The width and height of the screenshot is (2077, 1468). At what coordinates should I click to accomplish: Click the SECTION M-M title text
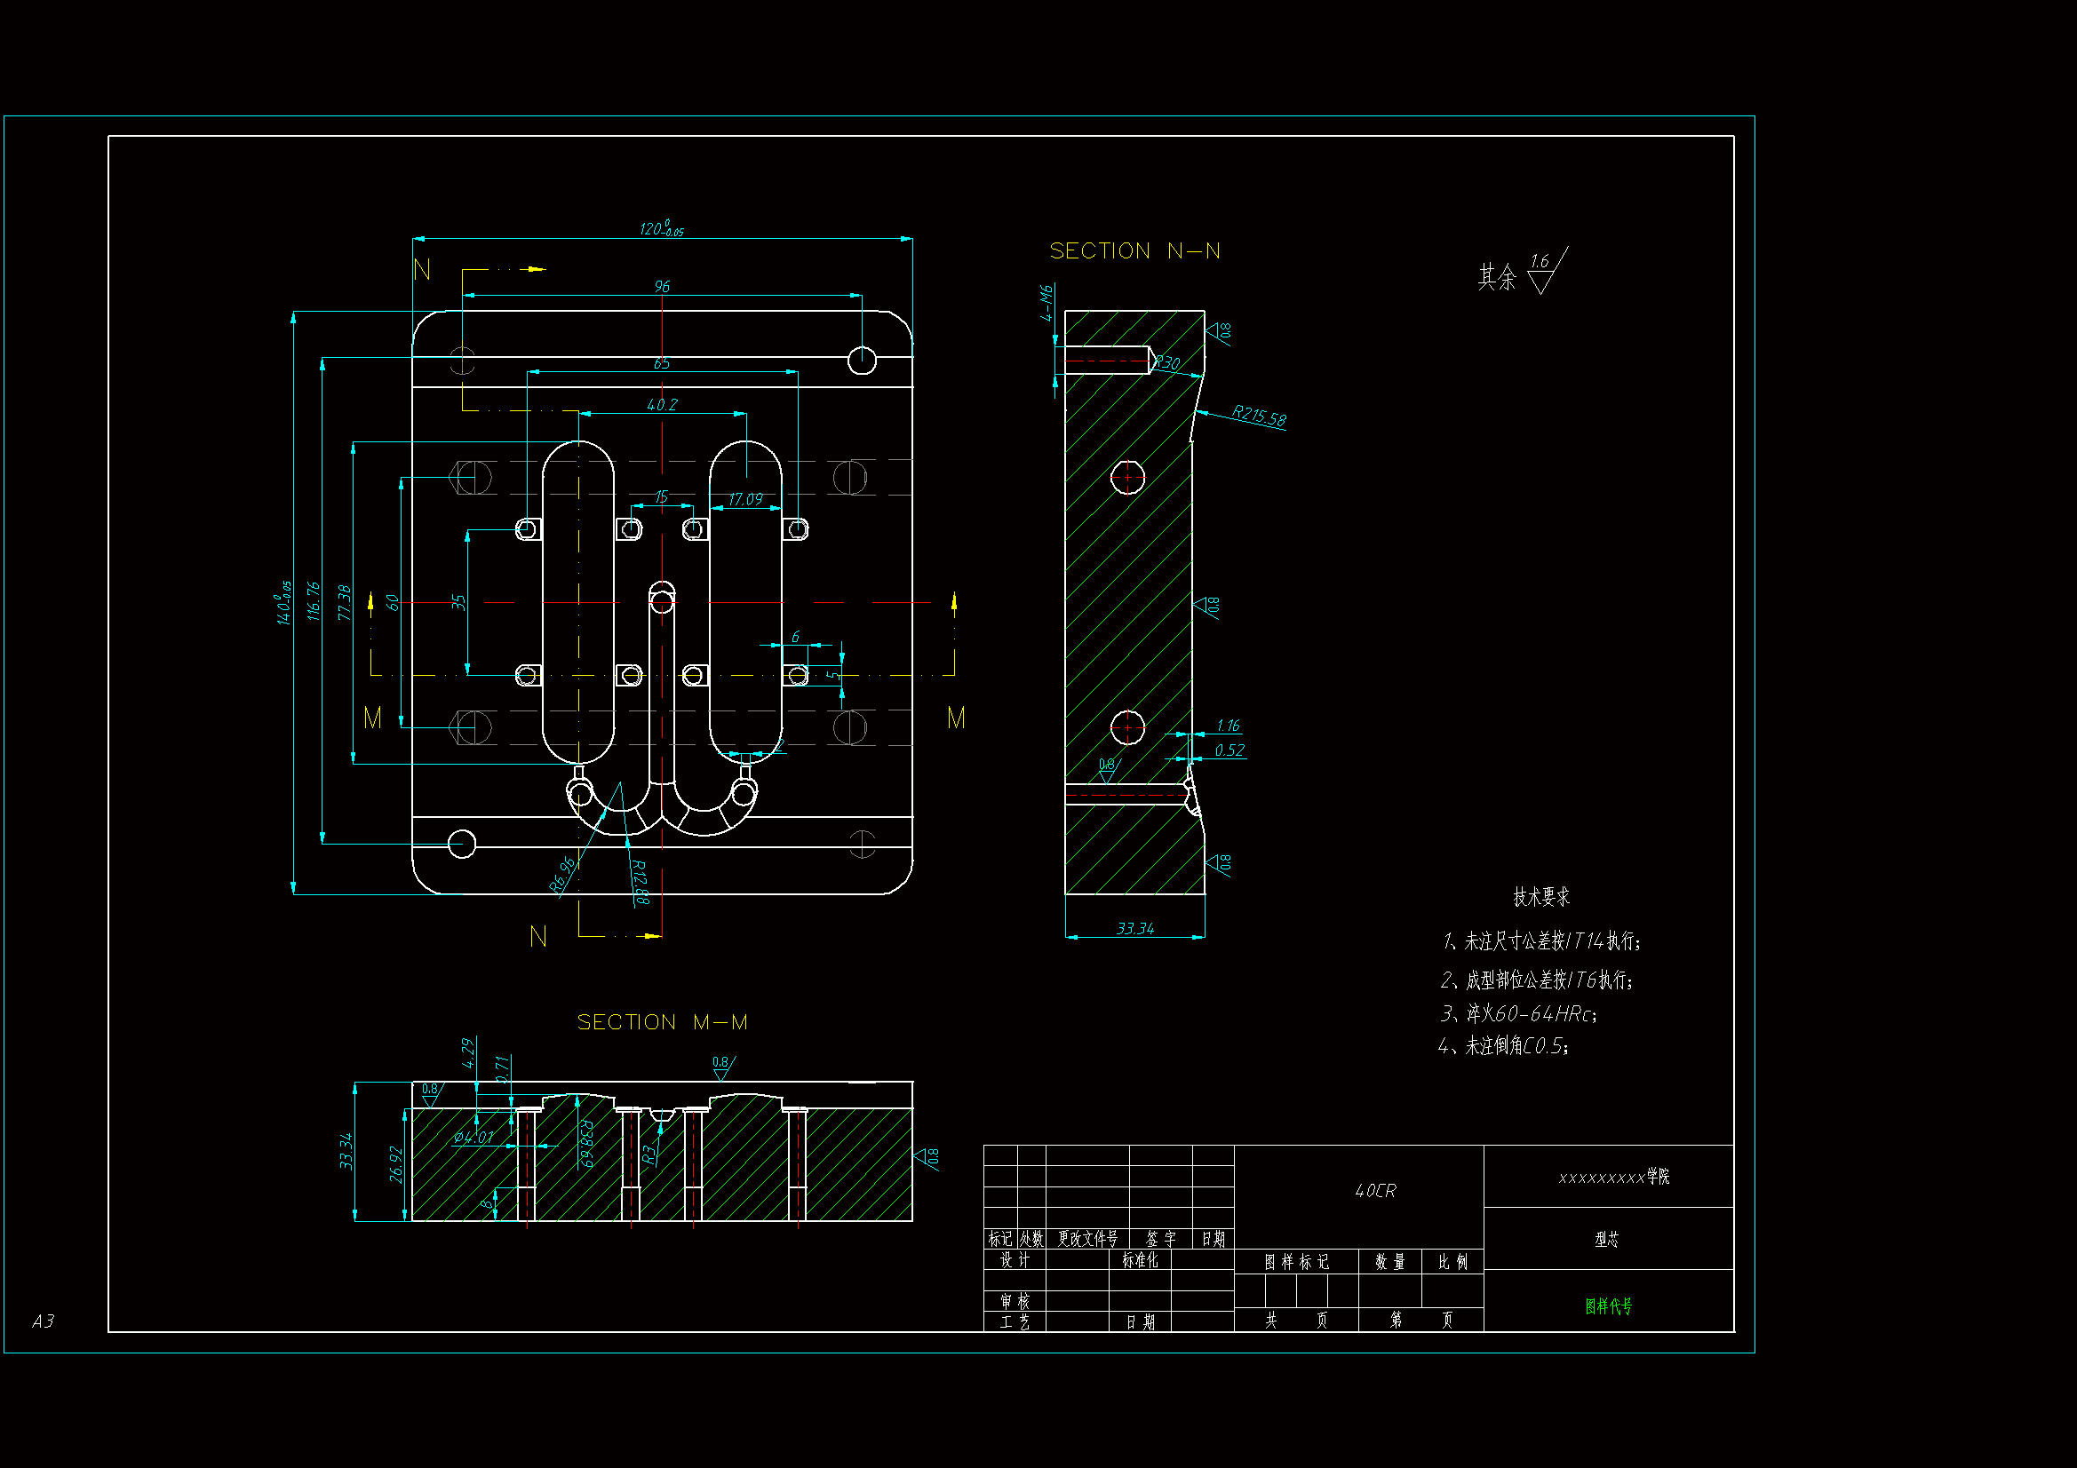[662, 1022]
